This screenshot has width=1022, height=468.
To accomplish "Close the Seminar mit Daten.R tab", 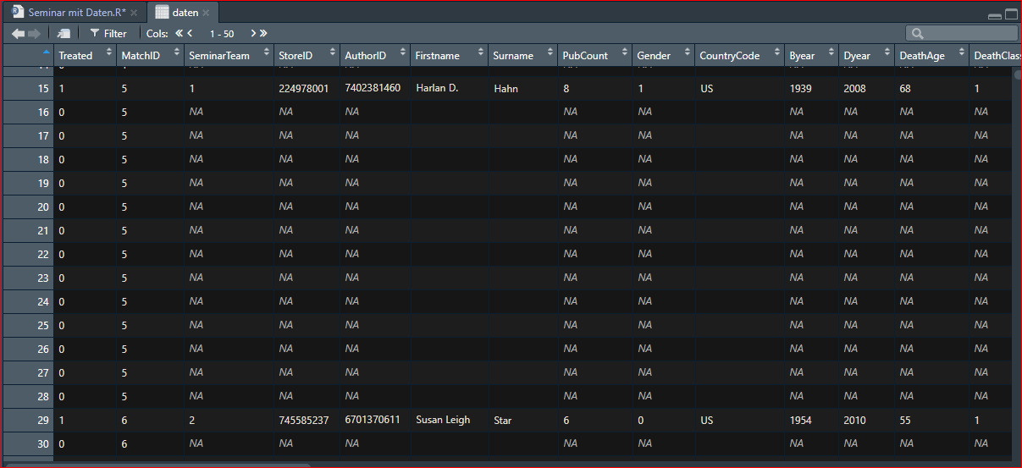I will point(134,13).
